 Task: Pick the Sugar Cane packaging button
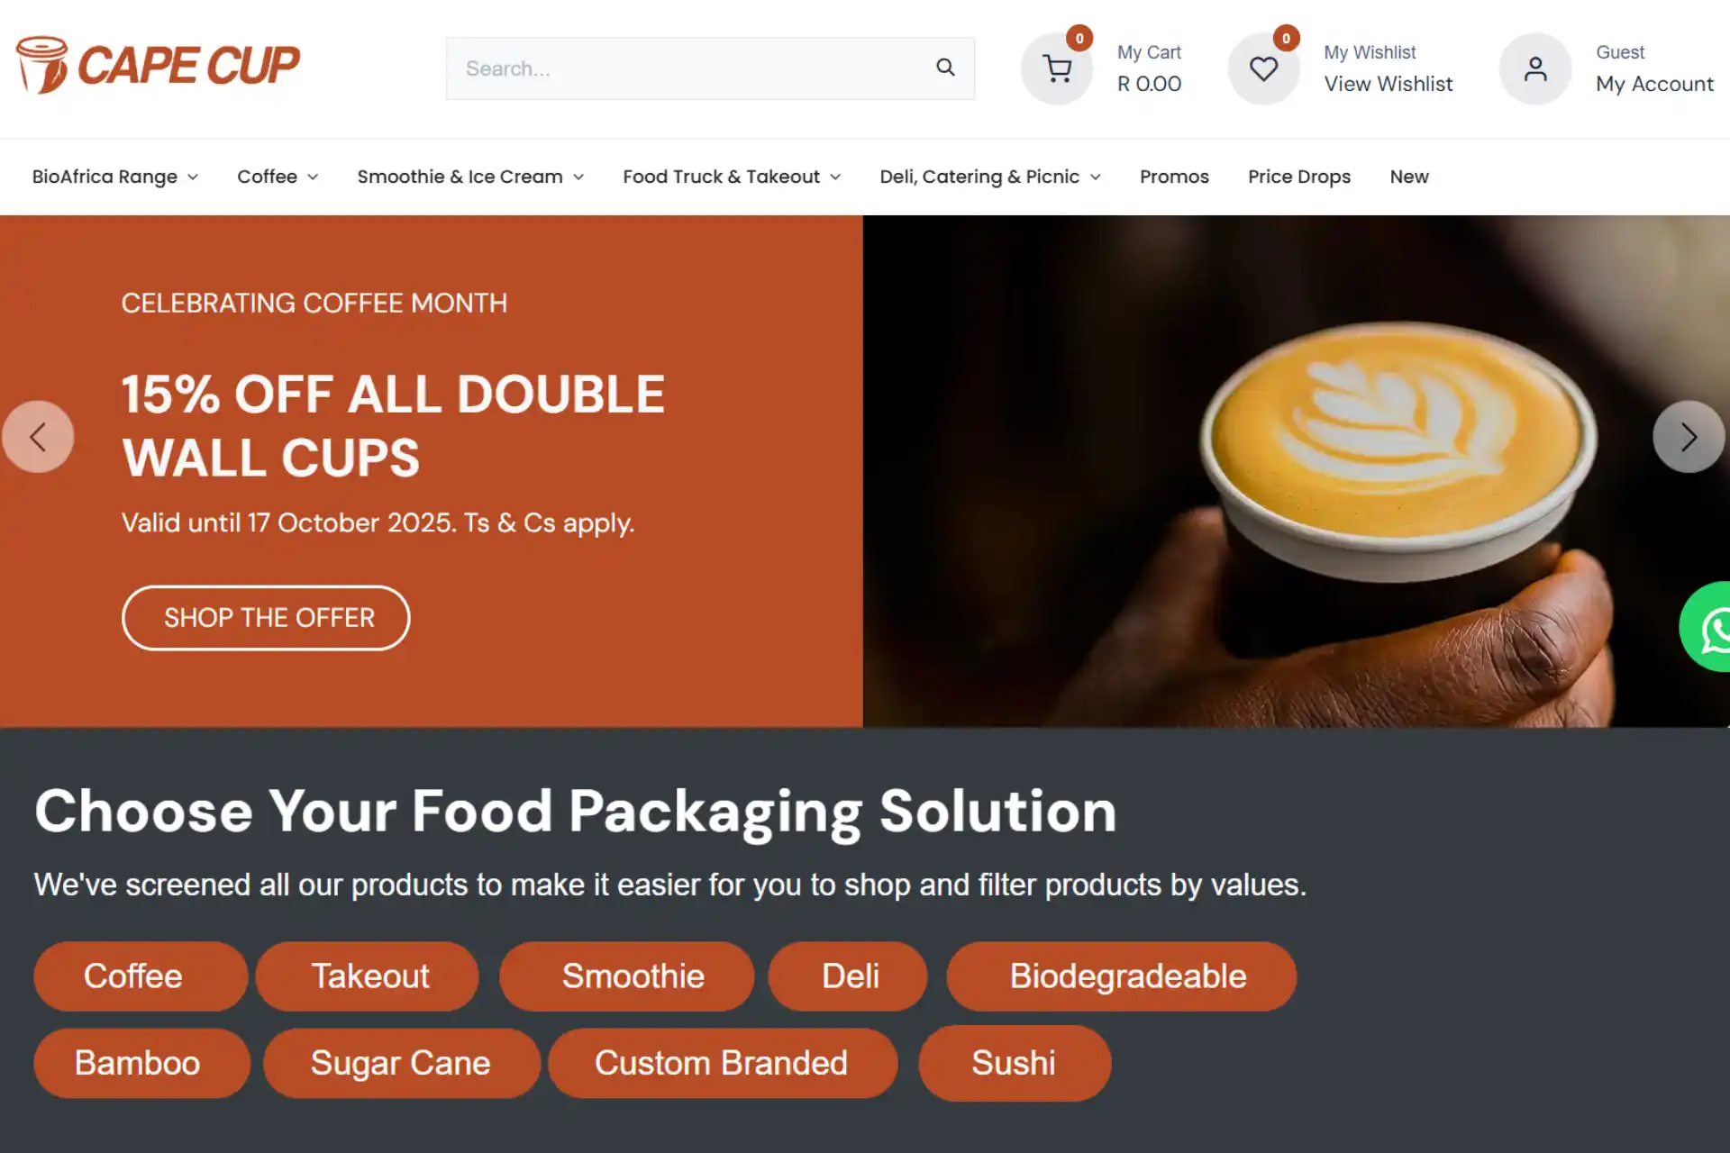click(x=401, y=1063)
